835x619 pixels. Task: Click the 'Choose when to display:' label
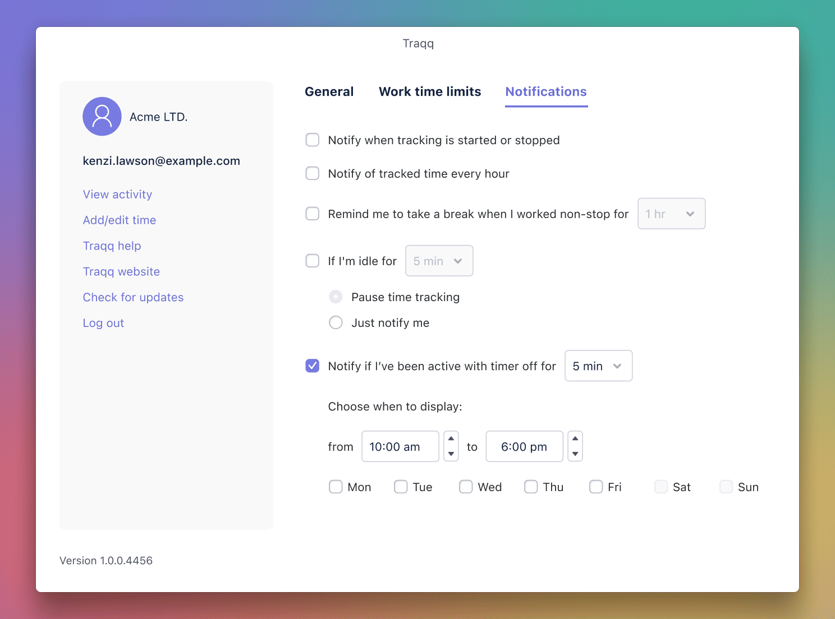pyautogui.click(x=395, y=406)
